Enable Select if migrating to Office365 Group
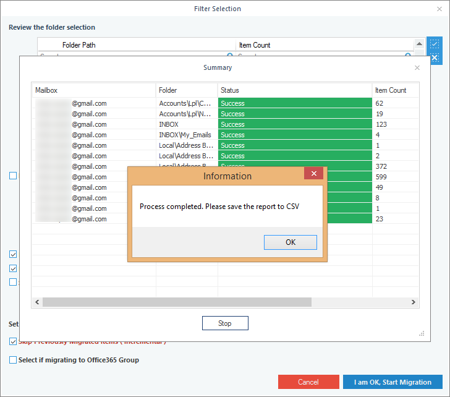This screenshot has height=397, width=450. click(13, 360)
